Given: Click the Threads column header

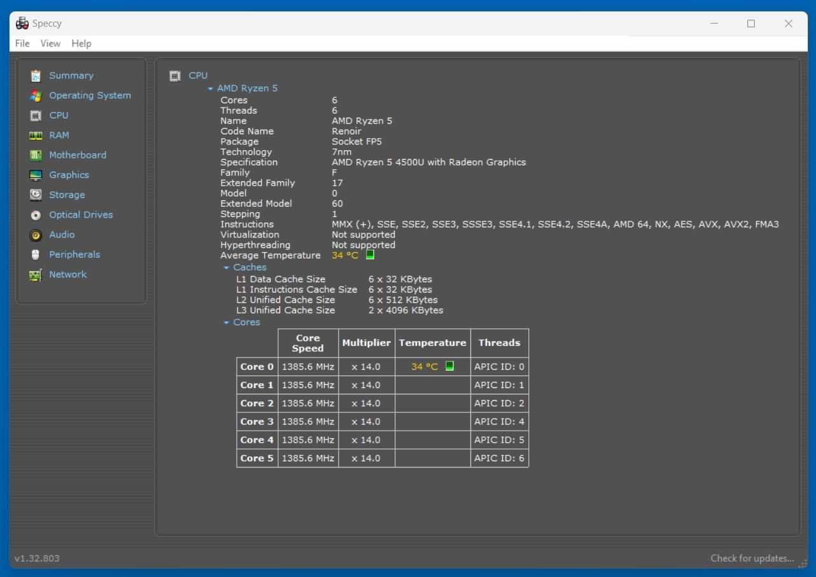Looking at the screenshot, I should pos(500,343).
